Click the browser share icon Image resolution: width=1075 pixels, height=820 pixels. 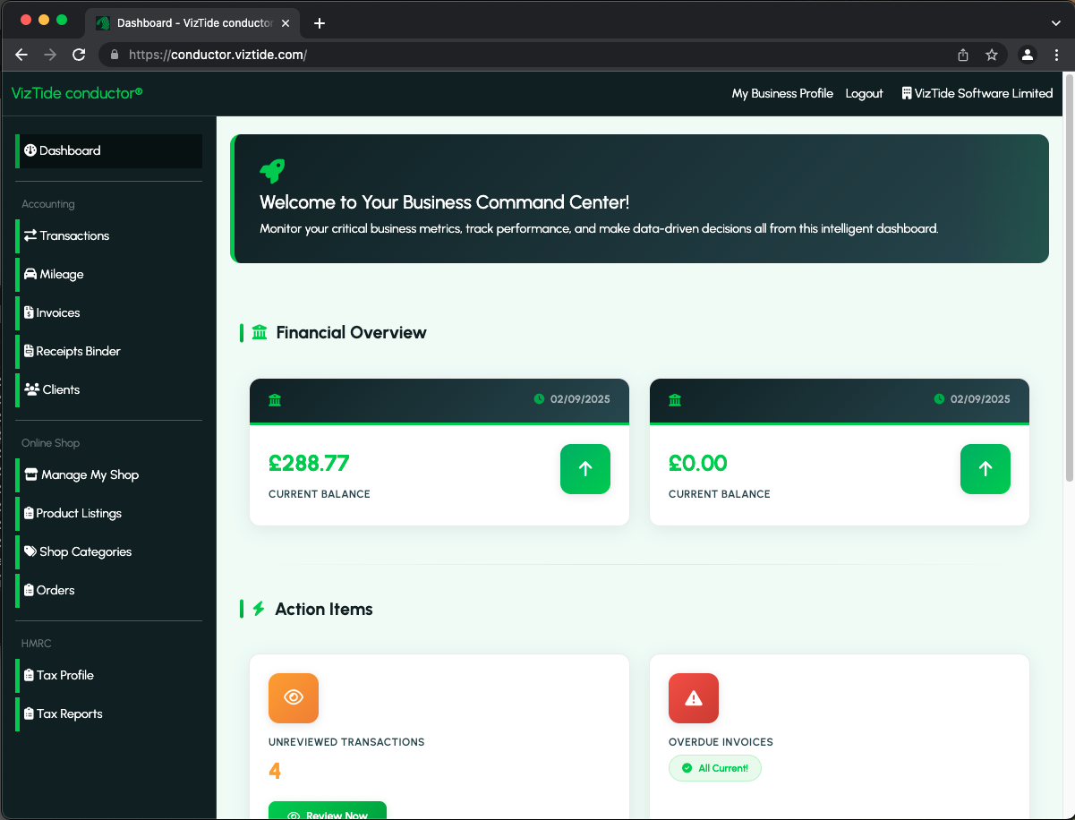[963, 55]
